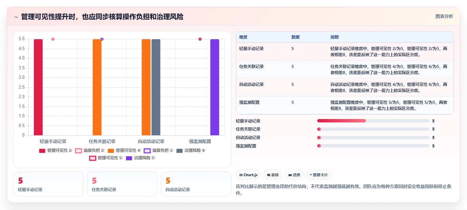This screenshot has width=467, height=210.
Task: Click the 5.0 y-axis label
Action: tap(22, 39)
